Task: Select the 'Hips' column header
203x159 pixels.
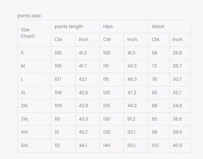Action: (108, 26)
